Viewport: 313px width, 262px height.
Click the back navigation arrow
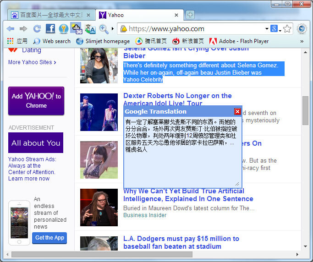tap(10, 29)
